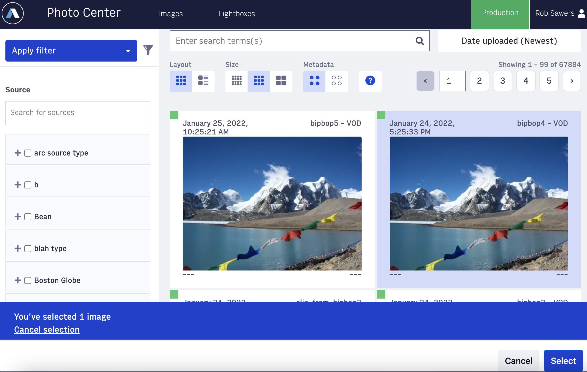Check the blah type checkbox

[28, 249]
